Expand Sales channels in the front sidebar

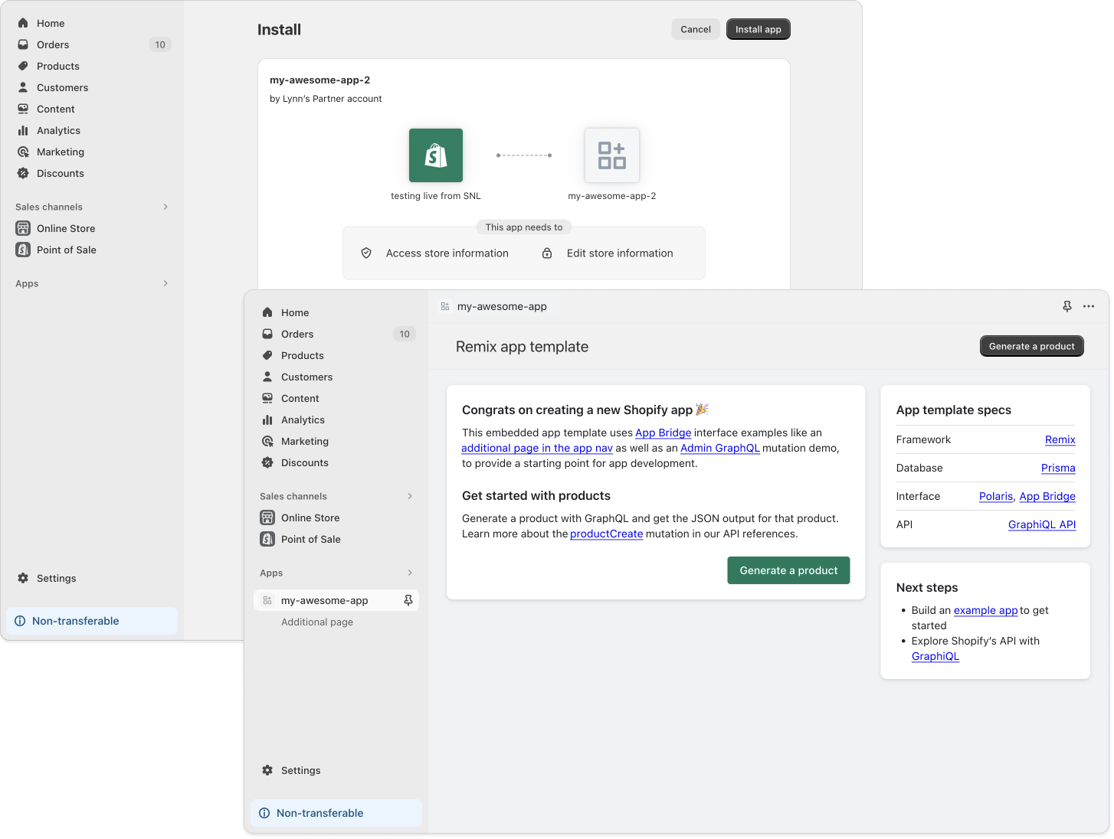[410, 496]
